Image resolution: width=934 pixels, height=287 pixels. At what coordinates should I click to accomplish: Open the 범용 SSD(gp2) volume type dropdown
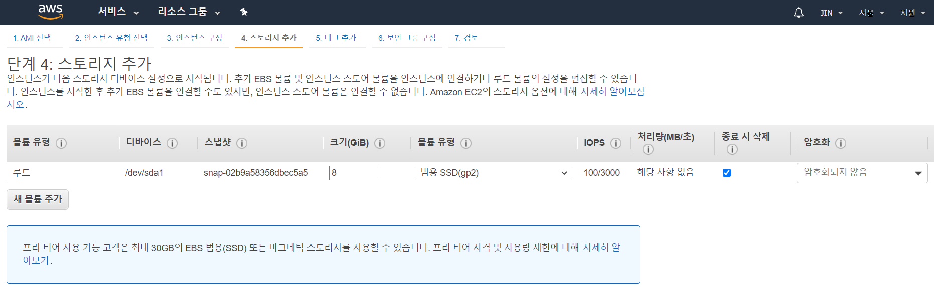pos(493,173)
